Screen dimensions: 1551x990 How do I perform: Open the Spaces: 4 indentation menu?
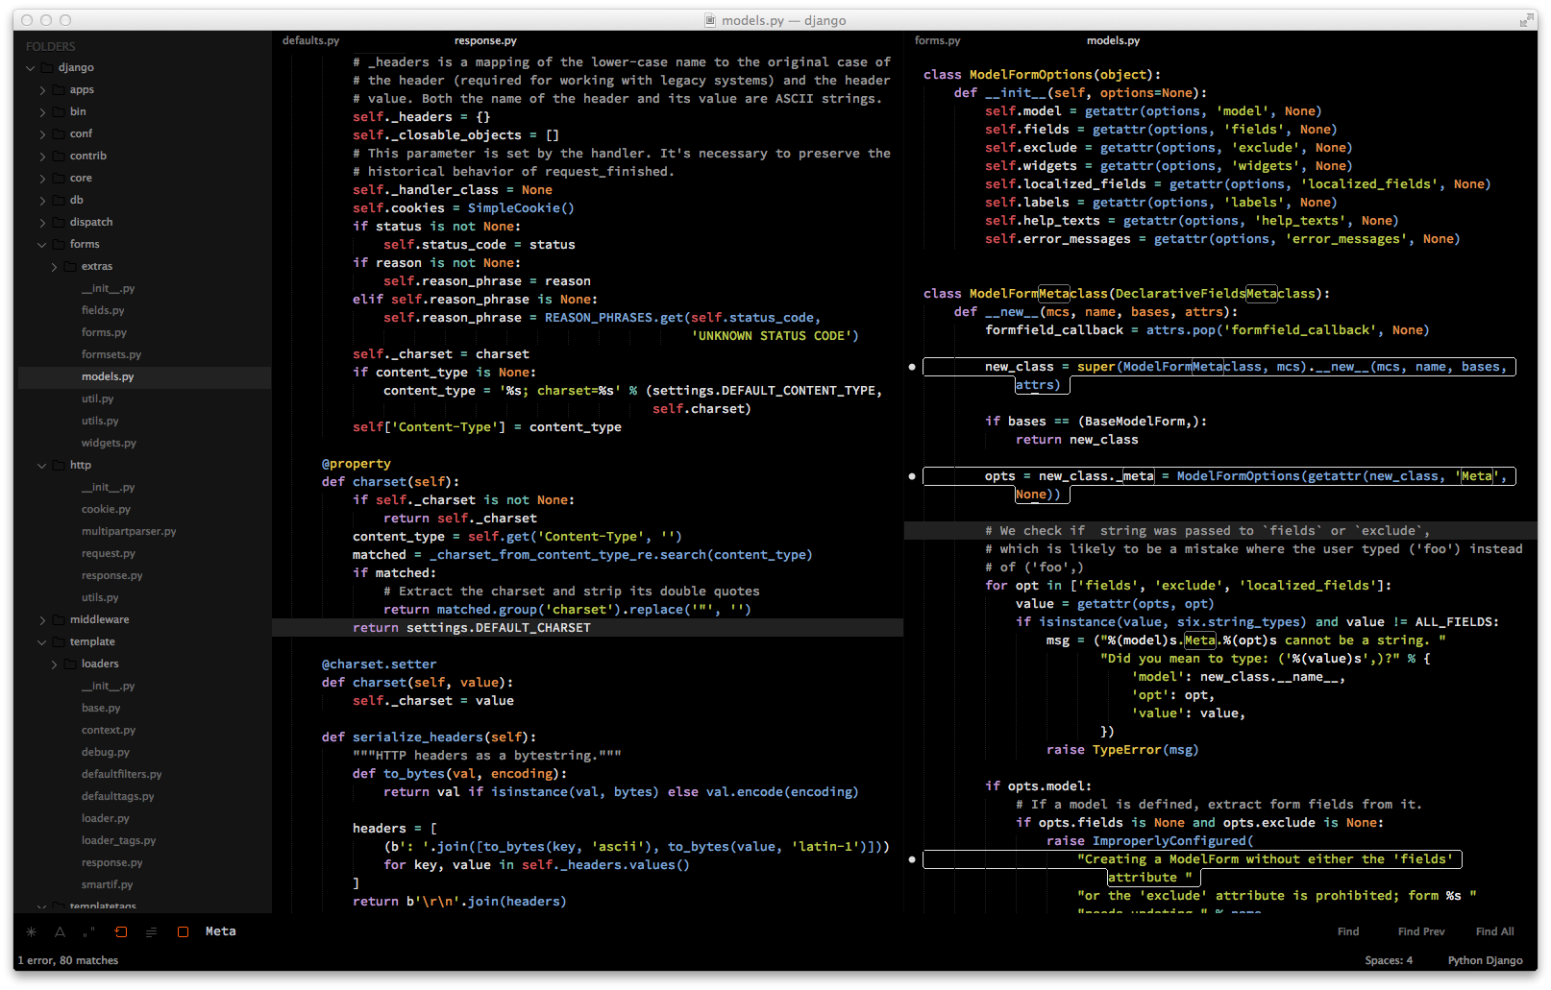point(1389,960)
